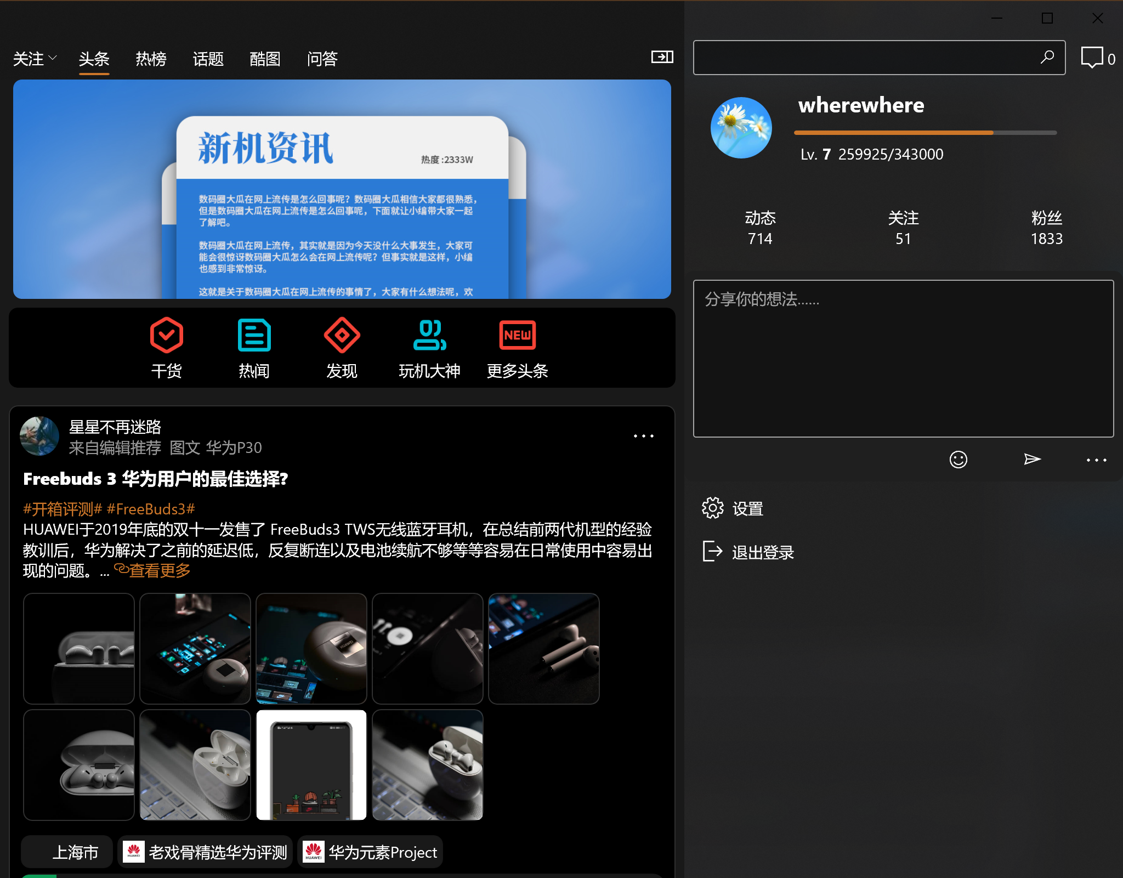Click the send post arrow icon

[1032, 460]
